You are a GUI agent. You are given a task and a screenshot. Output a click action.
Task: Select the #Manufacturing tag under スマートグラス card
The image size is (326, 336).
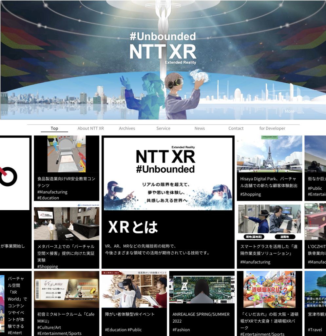click(x=255, y=262)
